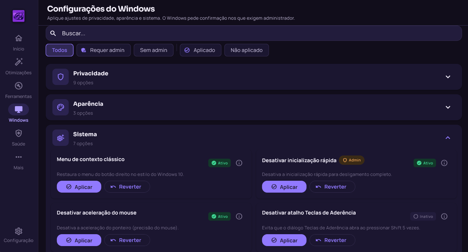Click the '9 opções' label
The width and height of the screenshot is (468, 252).
[83, 83]
